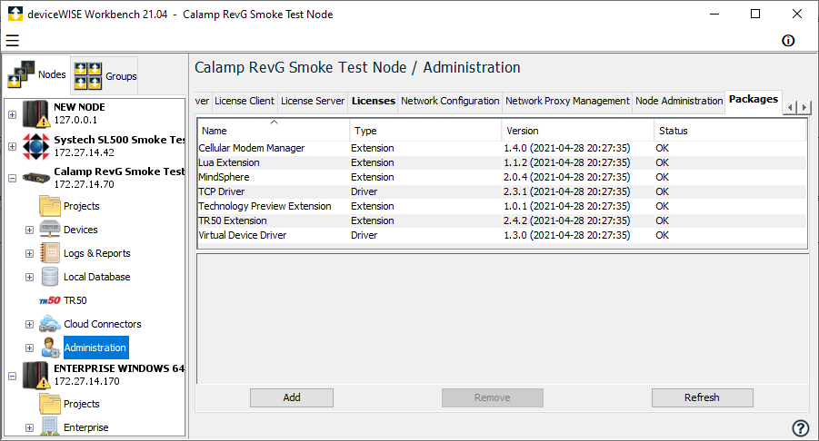Open the hamburger main menu
The image size is (819, 441).
point(13,40)
